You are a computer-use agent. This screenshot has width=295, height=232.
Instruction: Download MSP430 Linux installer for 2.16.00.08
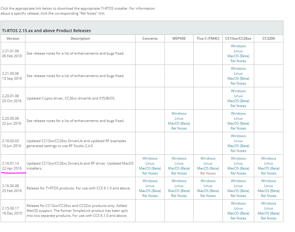179,186
